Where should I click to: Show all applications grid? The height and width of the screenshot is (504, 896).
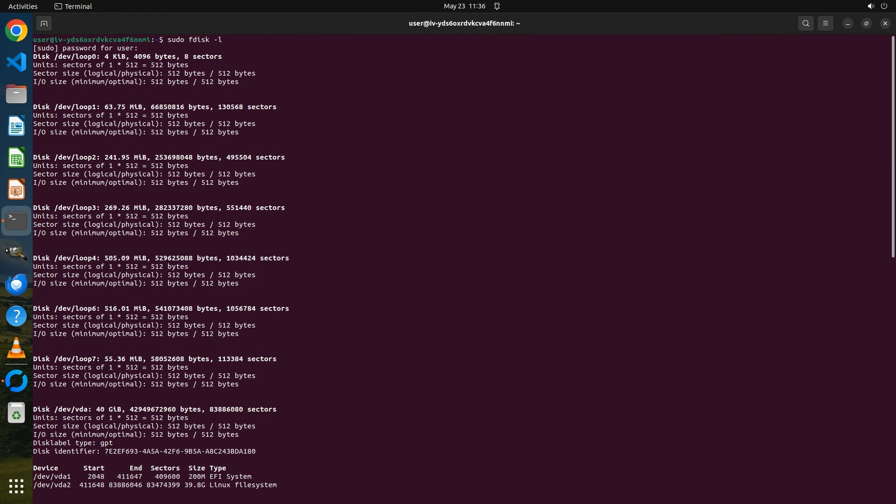coord(16,486)
